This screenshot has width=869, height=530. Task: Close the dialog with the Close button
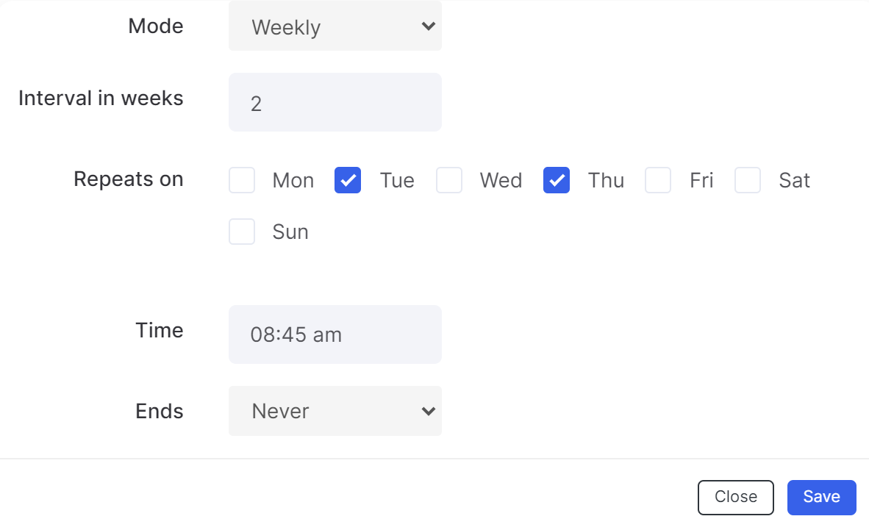coord(735,498)
